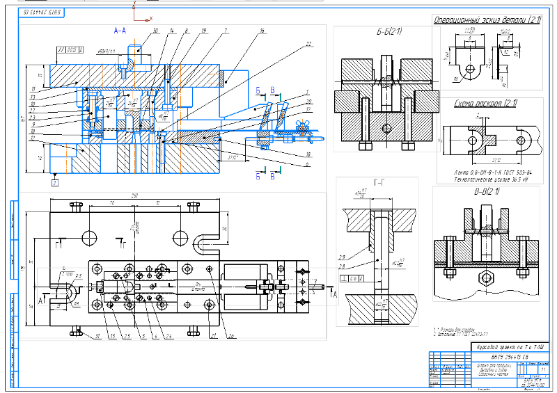Select position number 13 callout

pyautogui.click(x=33, y=97)
